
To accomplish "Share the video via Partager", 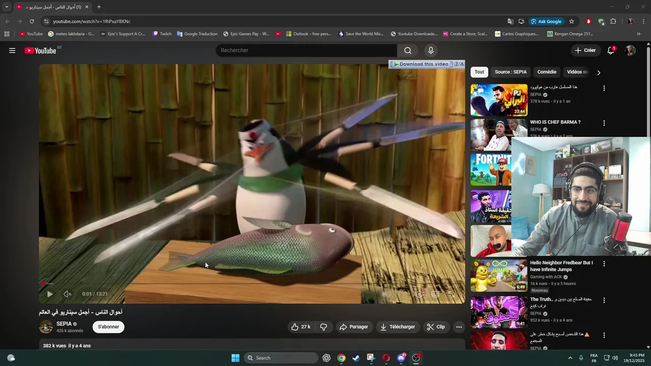I will click(353, 327).
